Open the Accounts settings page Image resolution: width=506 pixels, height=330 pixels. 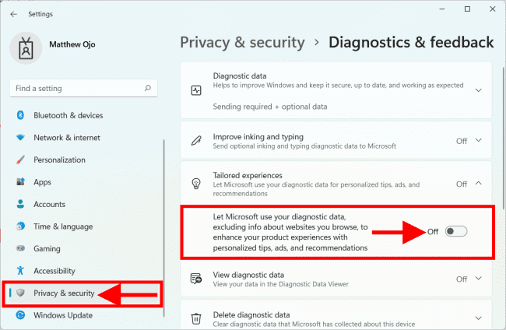click(x=48, y=204)
